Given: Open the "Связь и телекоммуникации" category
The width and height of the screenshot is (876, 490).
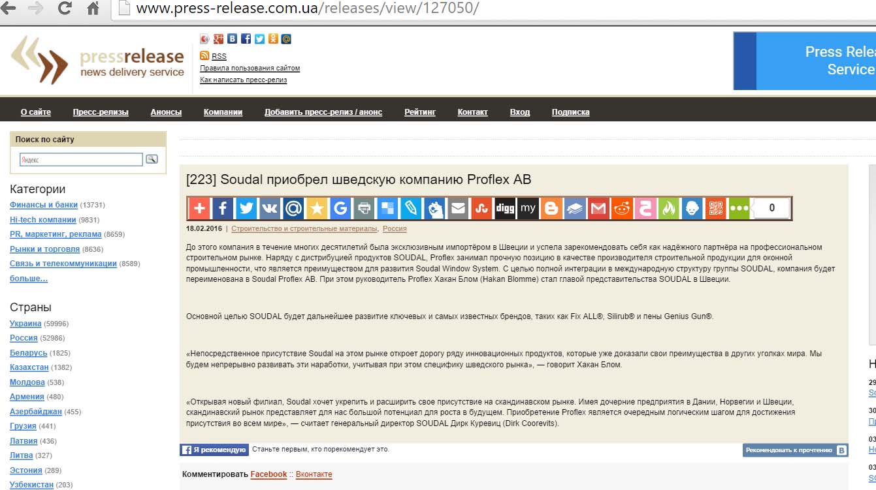Looking at the screenshot, I should pos(63,264).
